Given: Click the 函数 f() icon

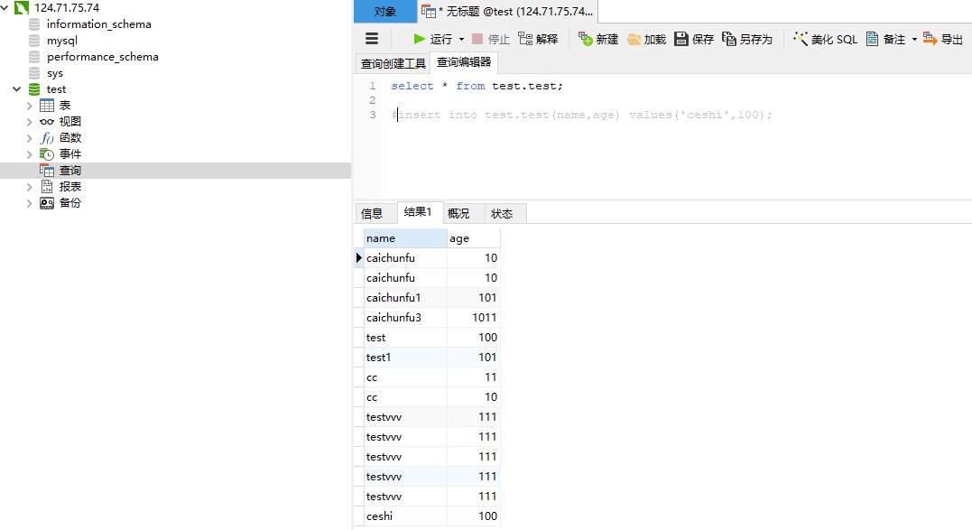Looking at the screenshot, I should [47, 138].
